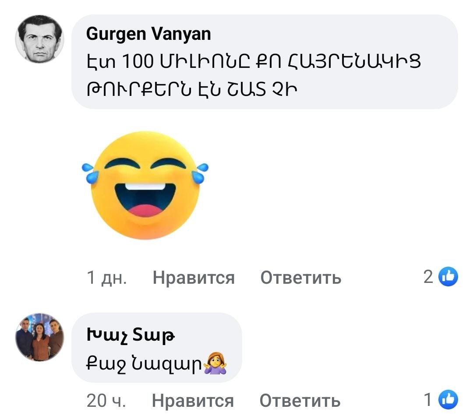Click the '100' number in Gurgen's comment
Image resolution: width=473 pixels, height=416 pixels.
click(138, 61)
